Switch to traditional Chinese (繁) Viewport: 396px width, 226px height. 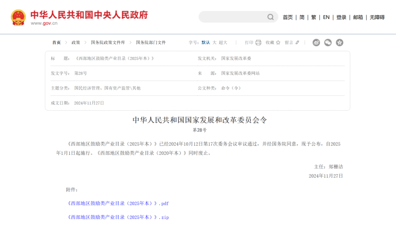313,17
